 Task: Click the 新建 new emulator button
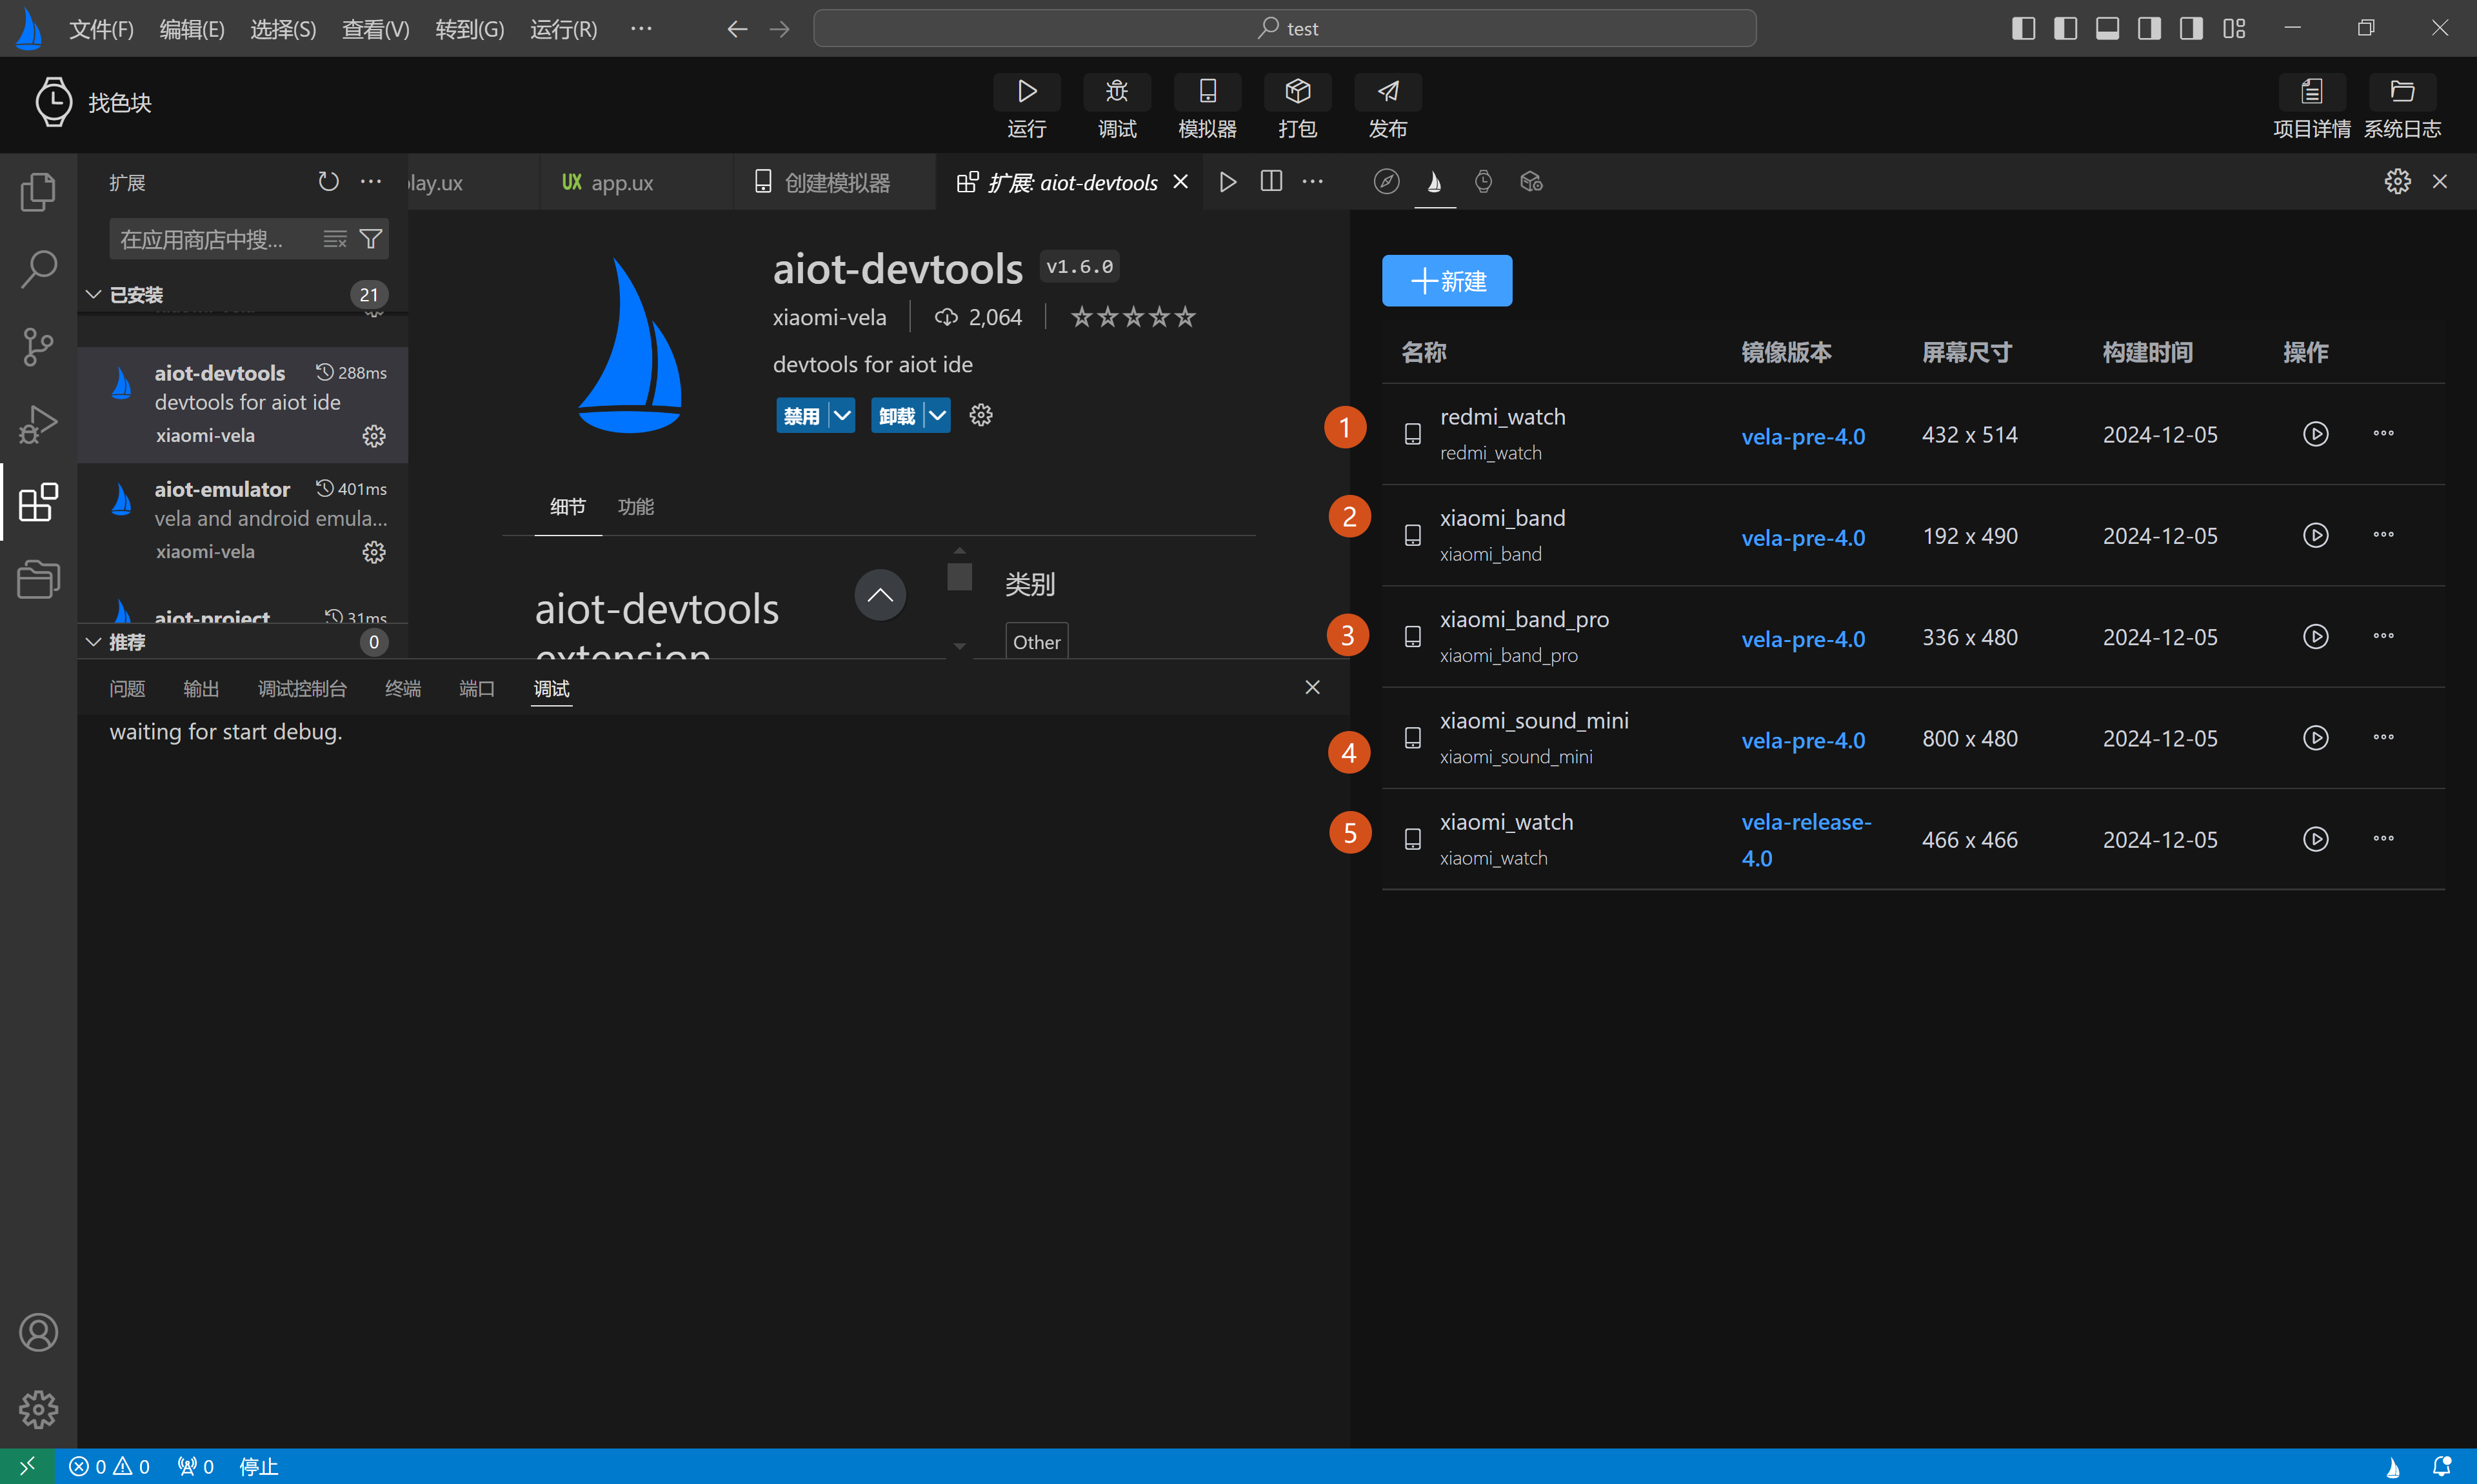click(1446, 281)
